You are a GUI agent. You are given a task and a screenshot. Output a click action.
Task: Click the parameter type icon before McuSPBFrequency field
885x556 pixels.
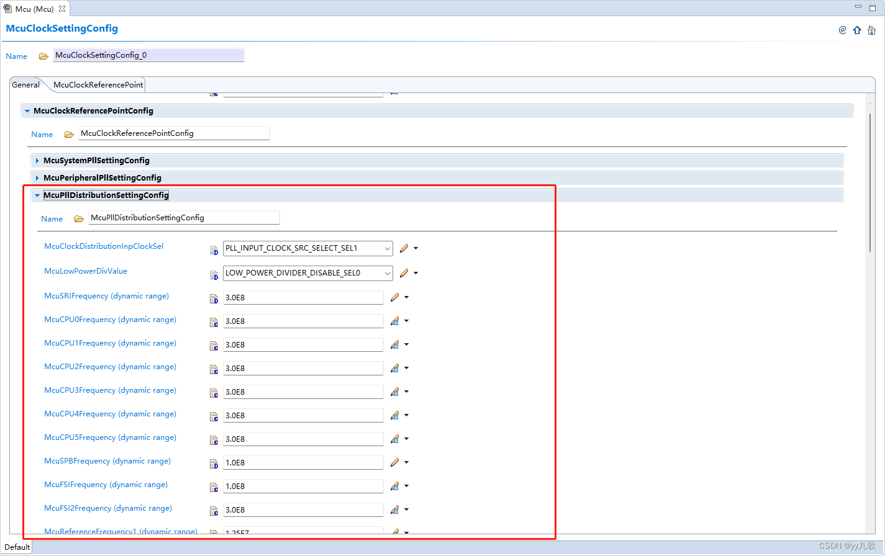coord(214,464)
